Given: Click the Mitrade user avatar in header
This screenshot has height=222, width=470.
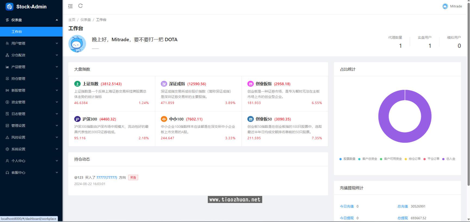Looking at the screenshot, I should click(x=445, y=6).
